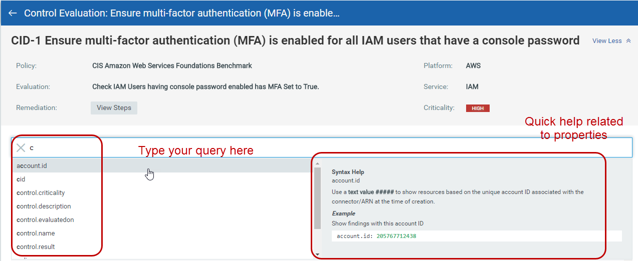The image size is (638, 261).
Task: Focus the query search input field
Action: click(x=321, y=148)
